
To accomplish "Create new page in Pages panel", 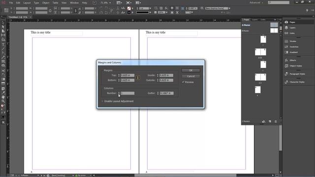I will point(270,121).
